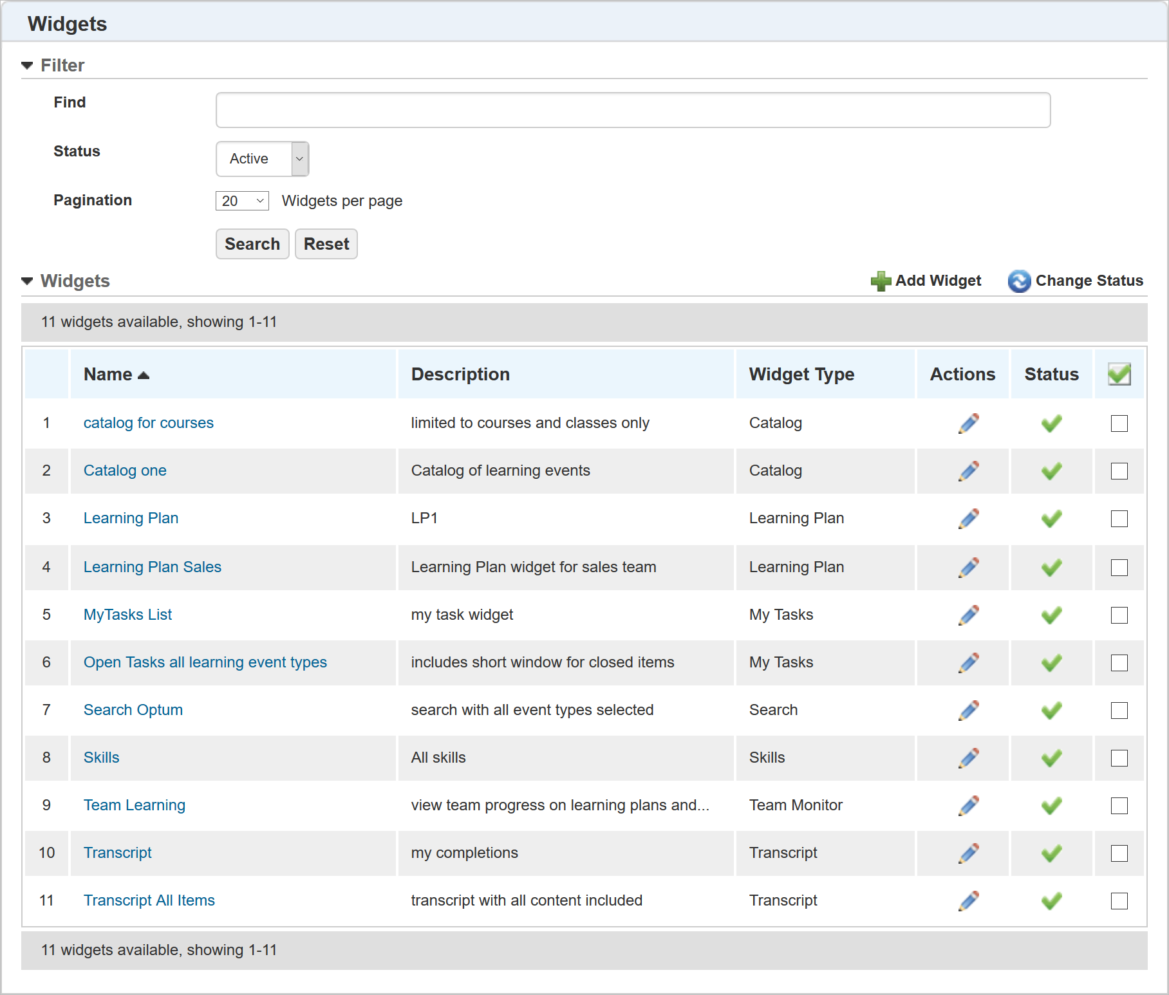This screenshot has width=1169, height=995.
Task: Check the select-all checkbox in the header
Action: pyautogui.click(x=1119, y=373)
